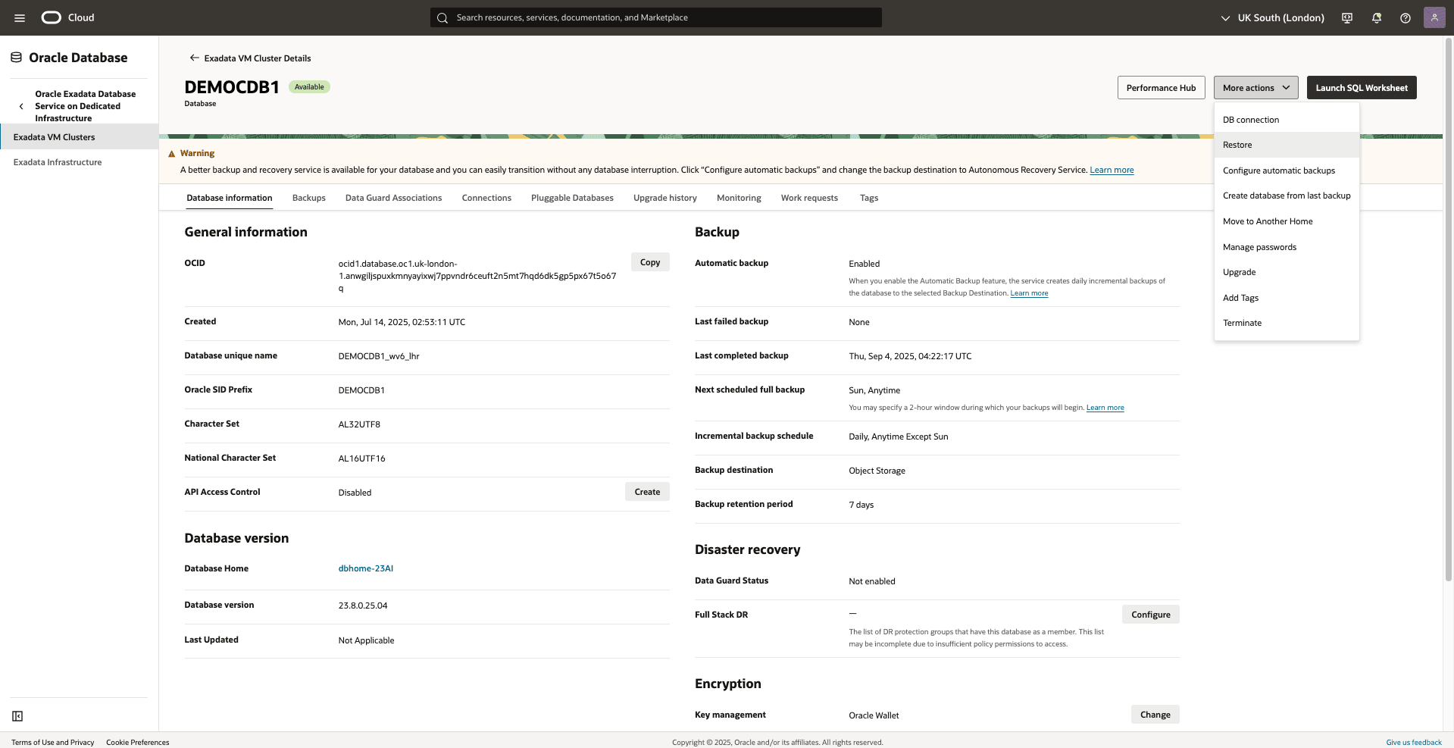Switch to the Backups tab
Viewport: 1454px width, 748px height.
tap(309, 198)
